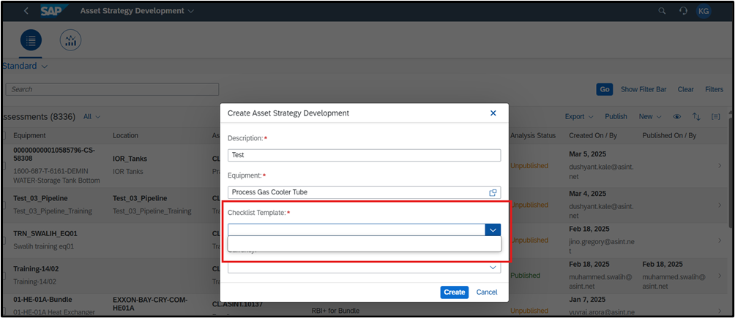Close the Create Asset Strategy Development dialog
Screen dimensions: 735x318
493,113
